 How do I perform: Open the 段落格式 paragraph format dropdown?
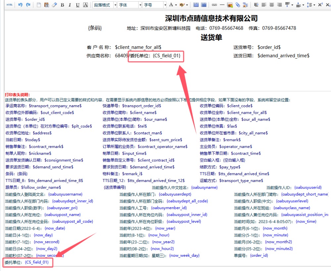click(105, 5)
